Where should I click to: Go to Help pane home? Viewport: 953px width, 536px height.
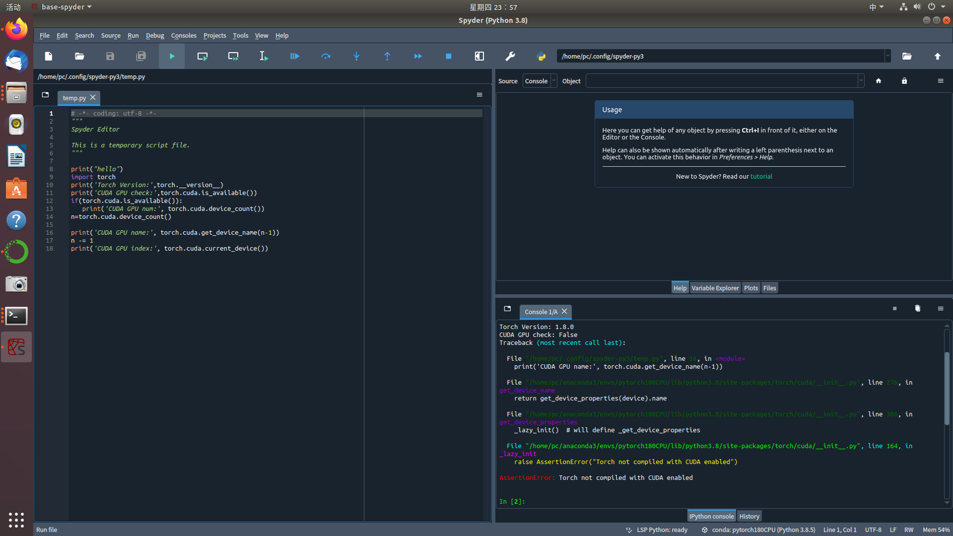pos(879,81)
